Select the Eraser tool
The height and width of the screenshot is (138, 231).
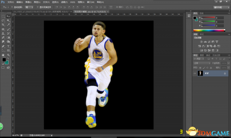click(x=3, y=38)
